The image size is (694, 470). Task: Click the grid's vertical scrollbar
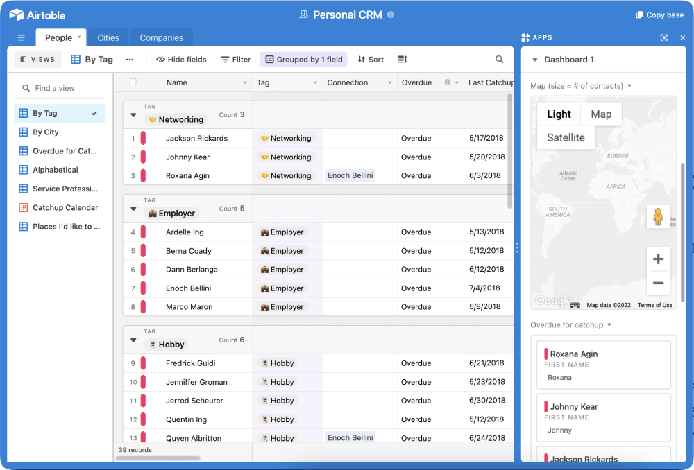(509, 150)
